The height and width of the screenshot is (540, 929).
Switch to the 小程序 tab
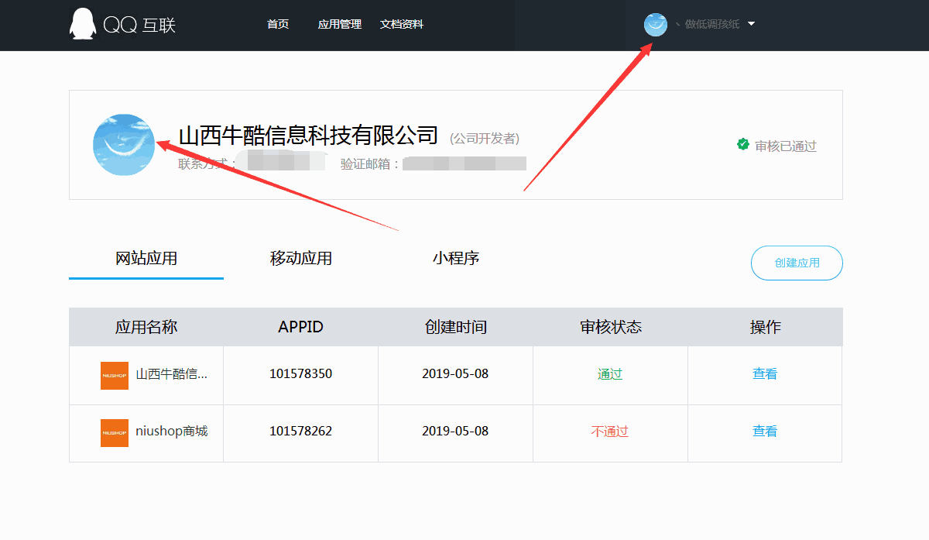click(x=456, y=259)
